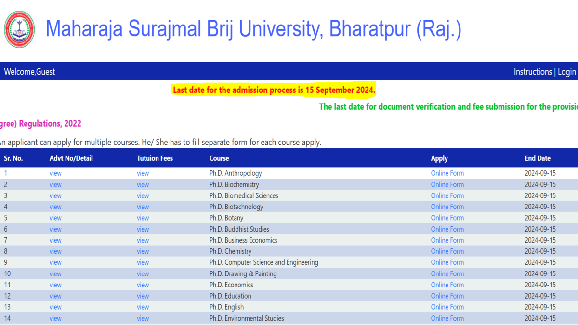View advt detail for Ph.D. Business Economics

(x=55, y=240)
